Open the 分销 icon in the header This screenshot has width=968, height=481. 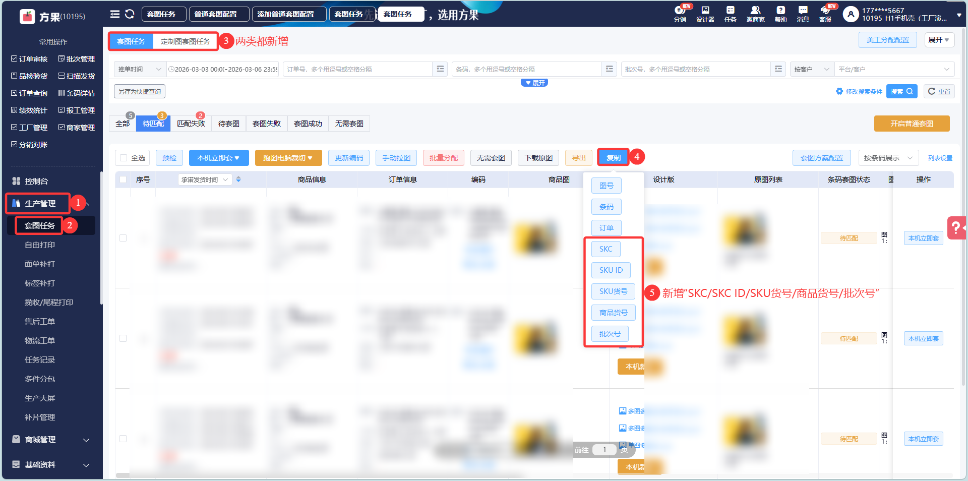(680, 14)
